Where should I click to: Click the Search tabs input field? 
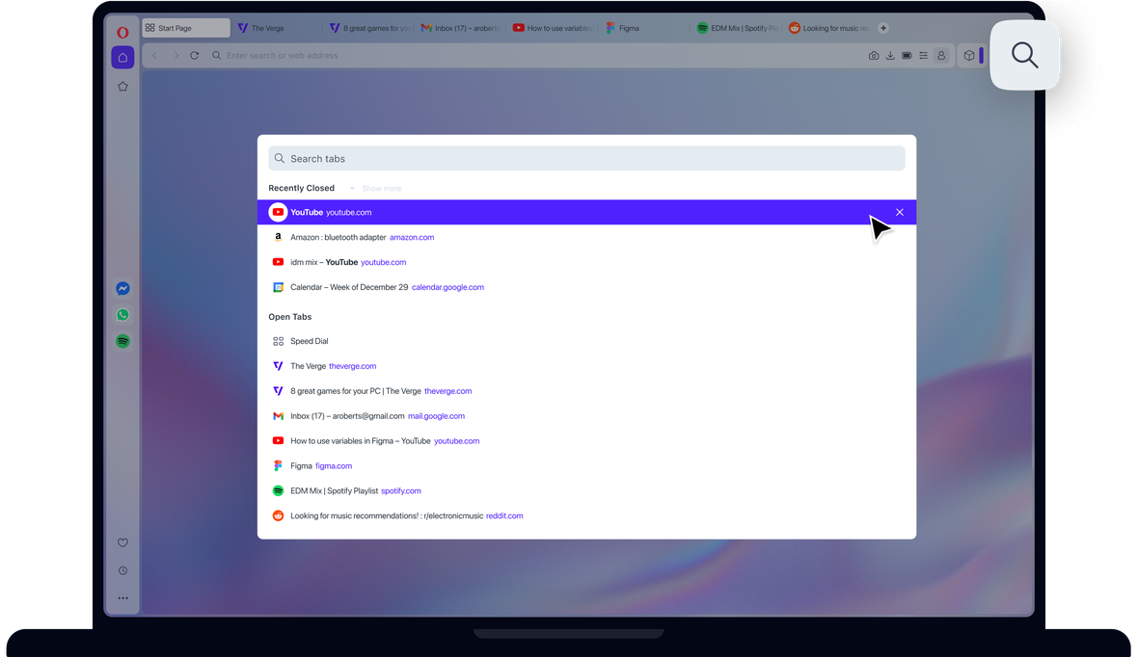coord(586,158)
